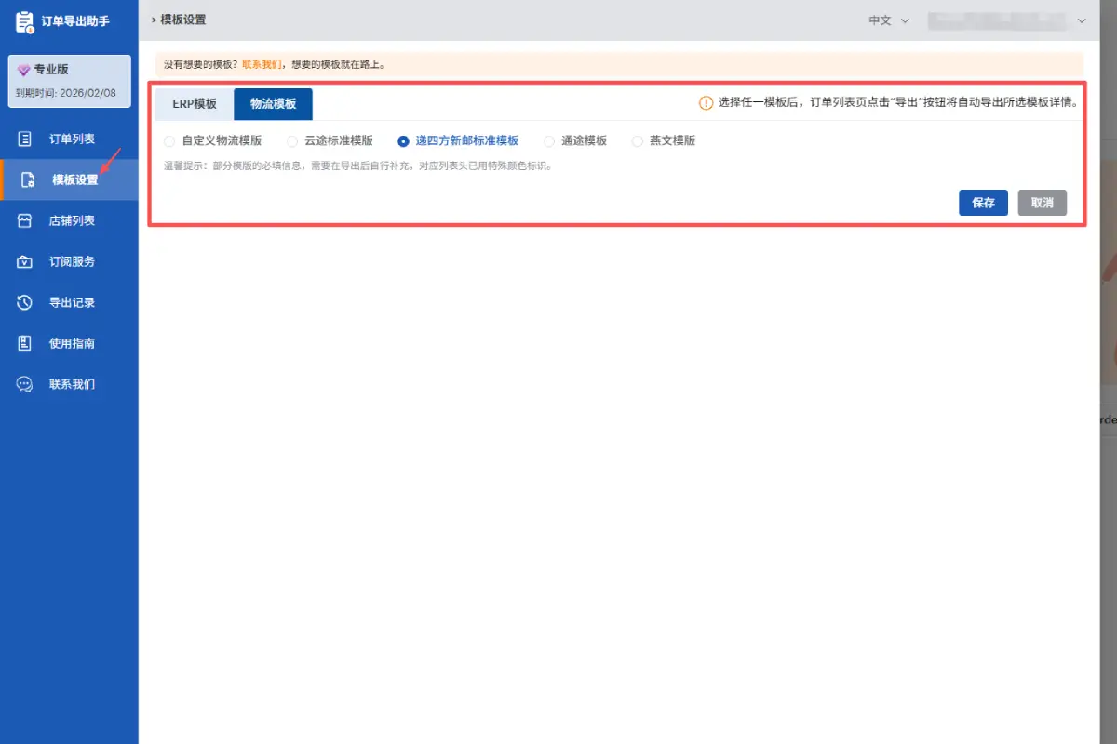Open the orange 联系我们 link in the notice
The height and width of the screenshot is (744, 1117).
[x=262, y=65]
